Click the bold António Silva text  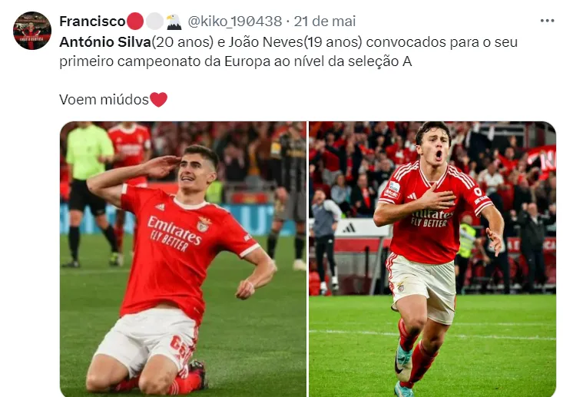point(105,42)
